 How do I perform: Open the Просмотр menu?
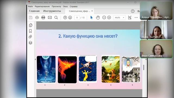point(56,7)
